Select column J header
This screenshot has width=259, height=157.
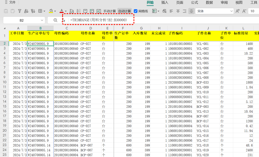coord(208,28)
